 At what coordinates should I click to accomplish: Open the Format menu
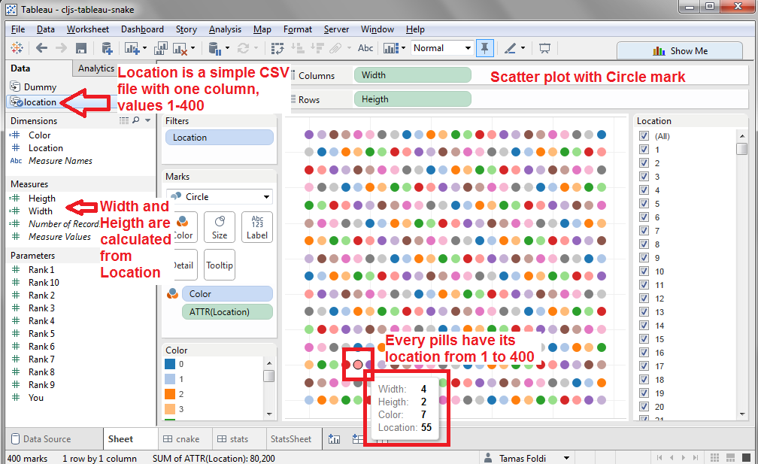point(297,29)
